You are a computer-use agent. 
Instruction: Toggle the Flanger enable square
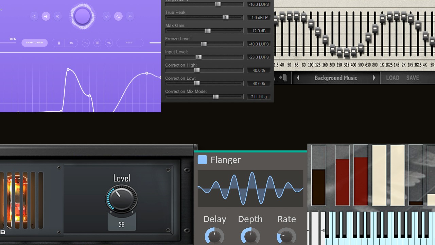pos(202,160)
